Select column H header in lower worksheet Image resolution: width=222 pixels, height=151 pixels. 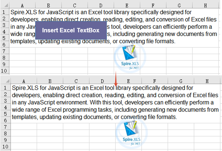point(207,81)
